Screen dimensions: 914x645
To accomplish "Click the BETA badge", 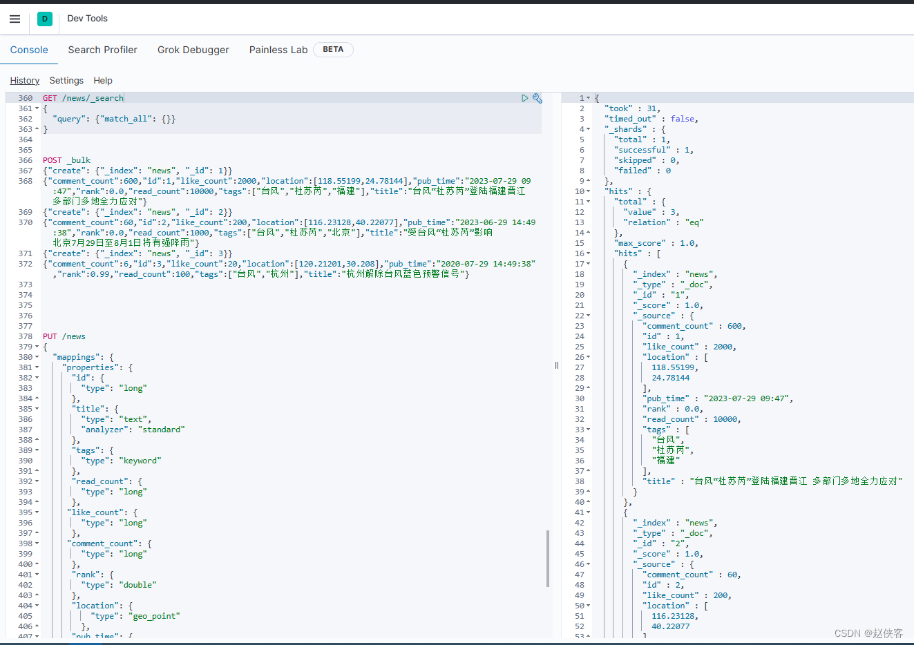I will 333,50.
